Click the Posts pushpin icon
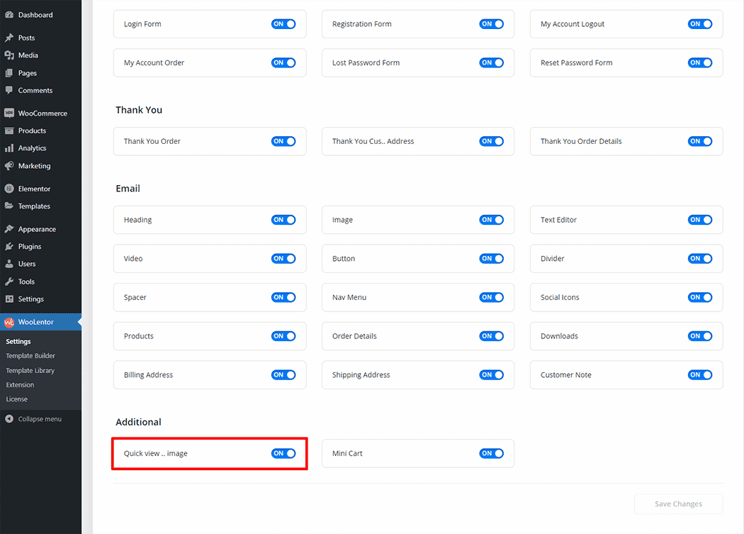This screenshot has height=534, width=744. click(x=9, y=38)
